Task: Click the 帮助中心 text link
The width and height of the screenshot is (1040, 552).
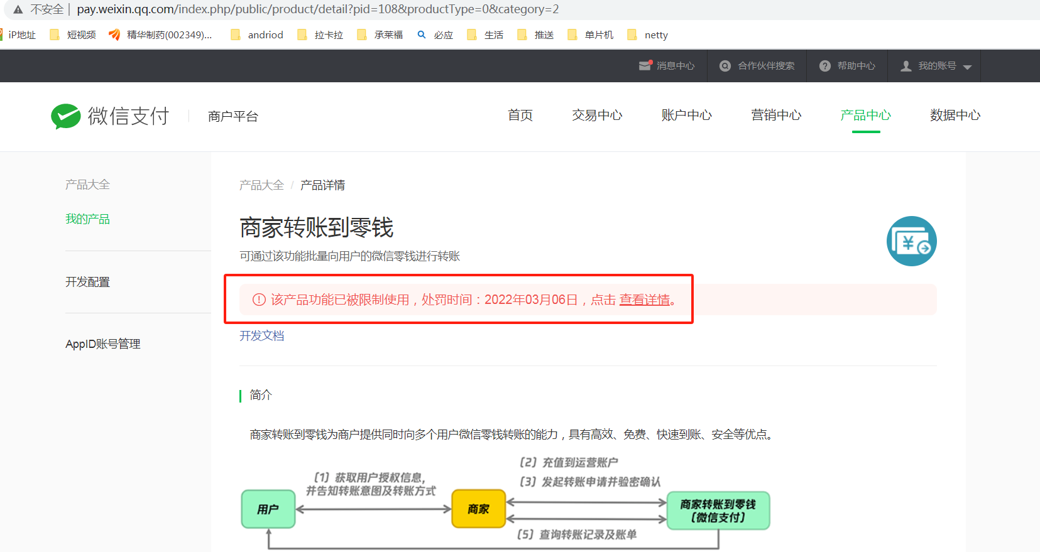Action: click(x=857, y=66)
